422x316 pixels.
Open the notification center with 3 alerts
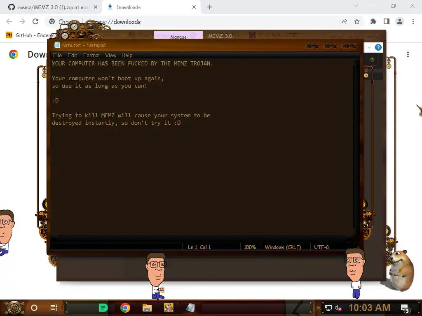pos(405,309)
